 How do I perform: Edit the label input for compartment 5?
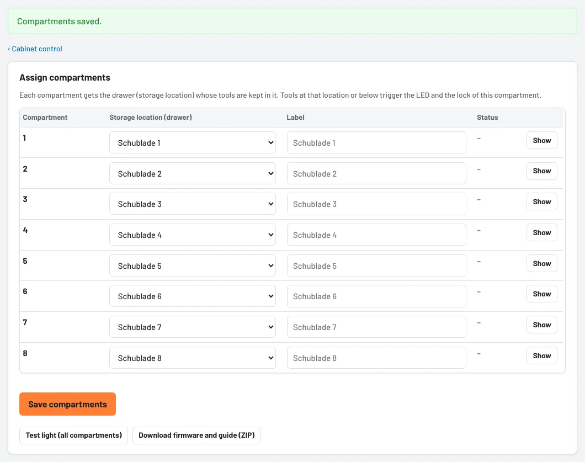point(376,265)
